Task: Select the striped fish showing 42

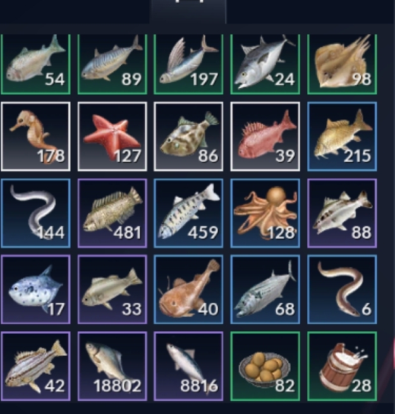Action: tap(35, 366)
